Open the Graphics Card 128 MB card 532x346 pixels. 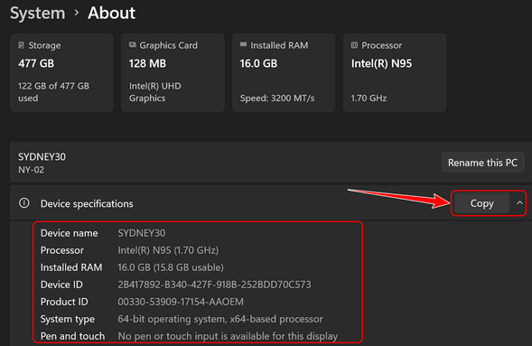point(173,72)
